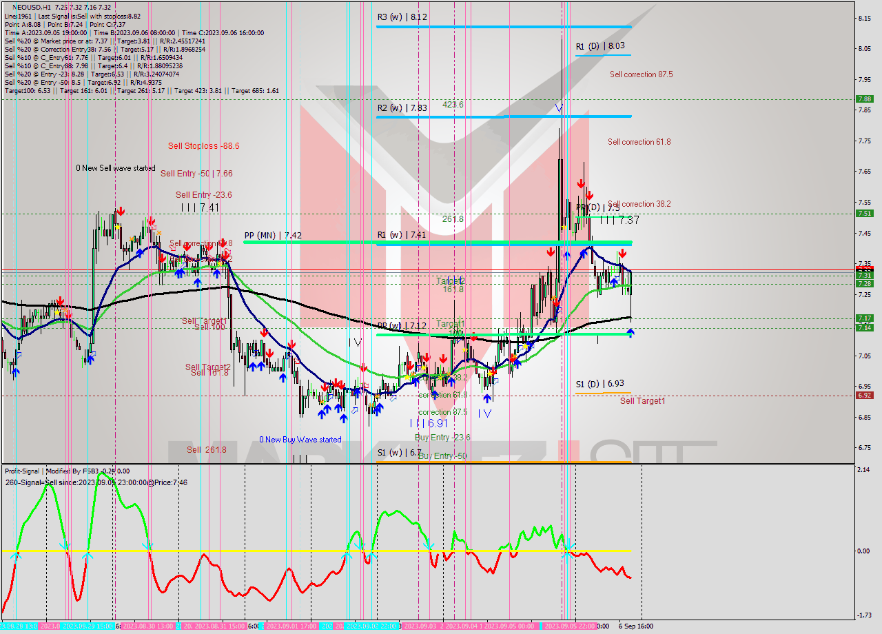Click the '6 Sep 16:00' time axis label
Screen dimensions: 882x634
pyautogui.click(x=635, y=626)
